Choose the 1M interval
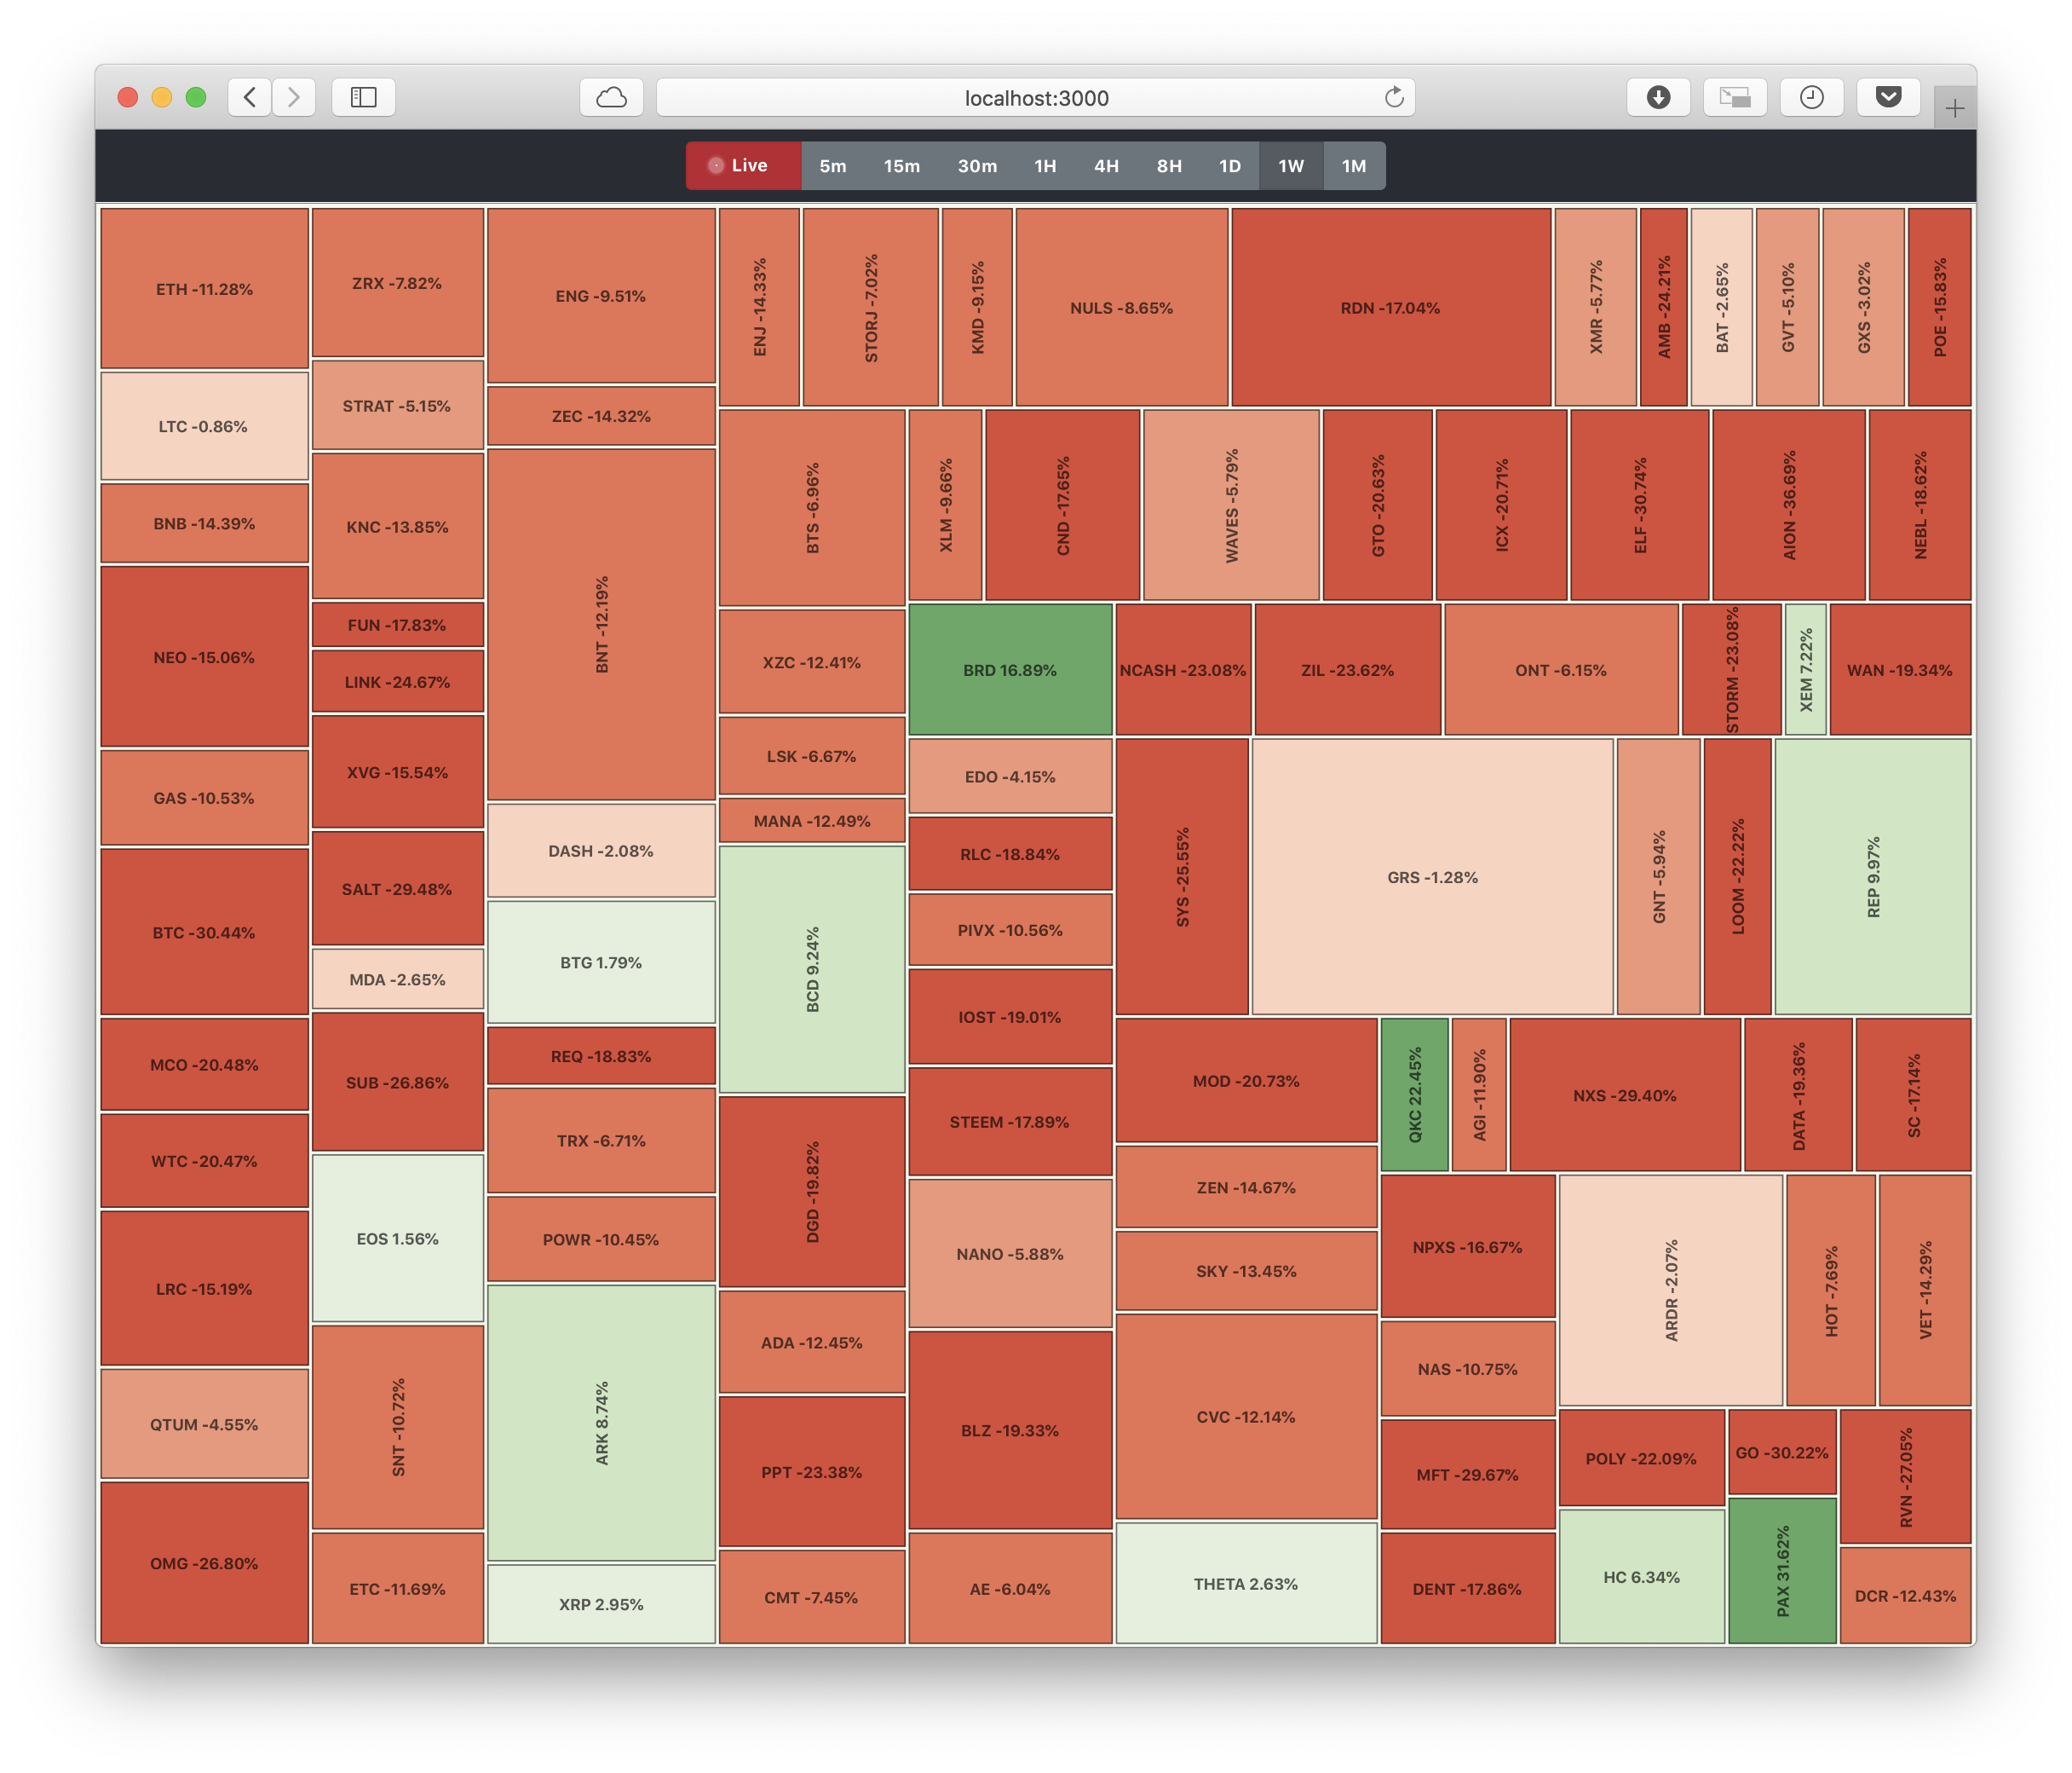 (x=1354, y=165)
